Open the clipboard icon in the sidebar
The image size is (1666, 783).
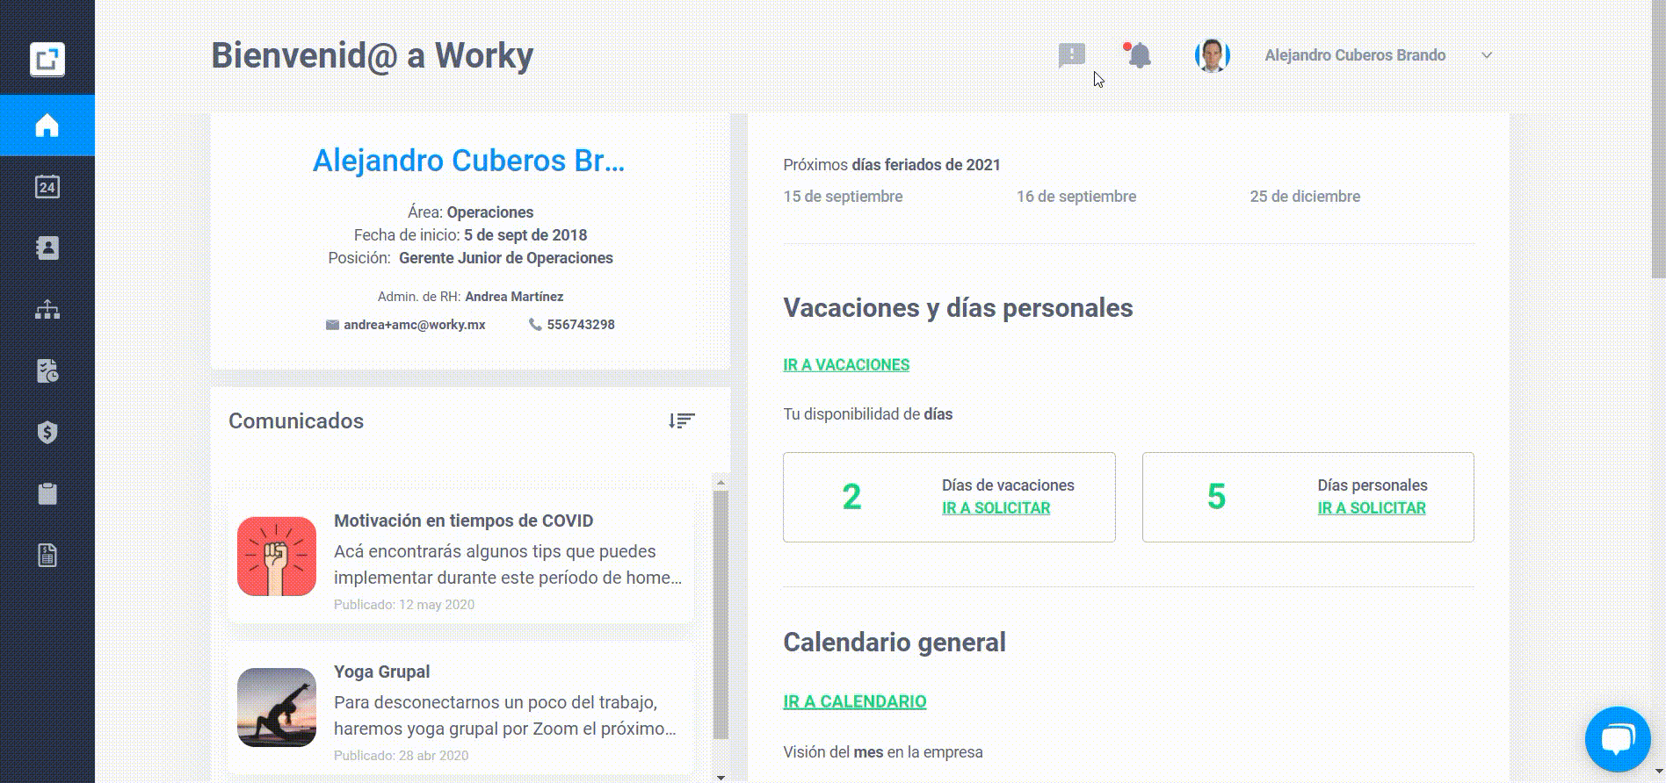pos(47,494)
